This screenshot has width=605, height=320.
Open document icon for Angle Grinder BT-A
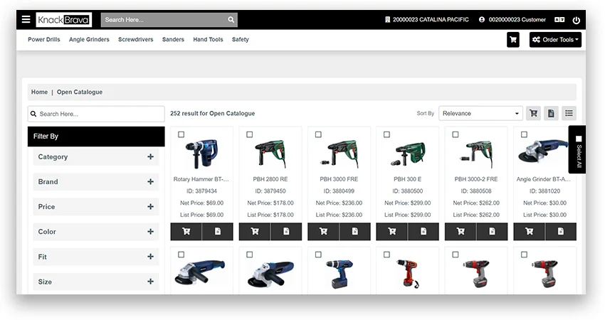coord(561,231)
